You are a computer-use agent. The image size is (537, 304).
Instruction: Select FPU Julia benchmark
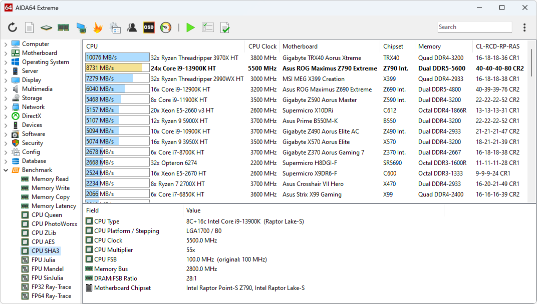(x=43, y=260)
